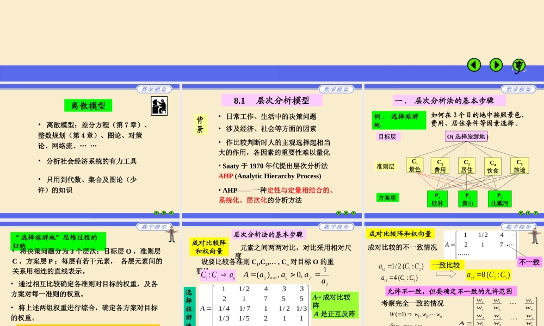Select the C1 景色 criterion node

click(x=415, y=165)
